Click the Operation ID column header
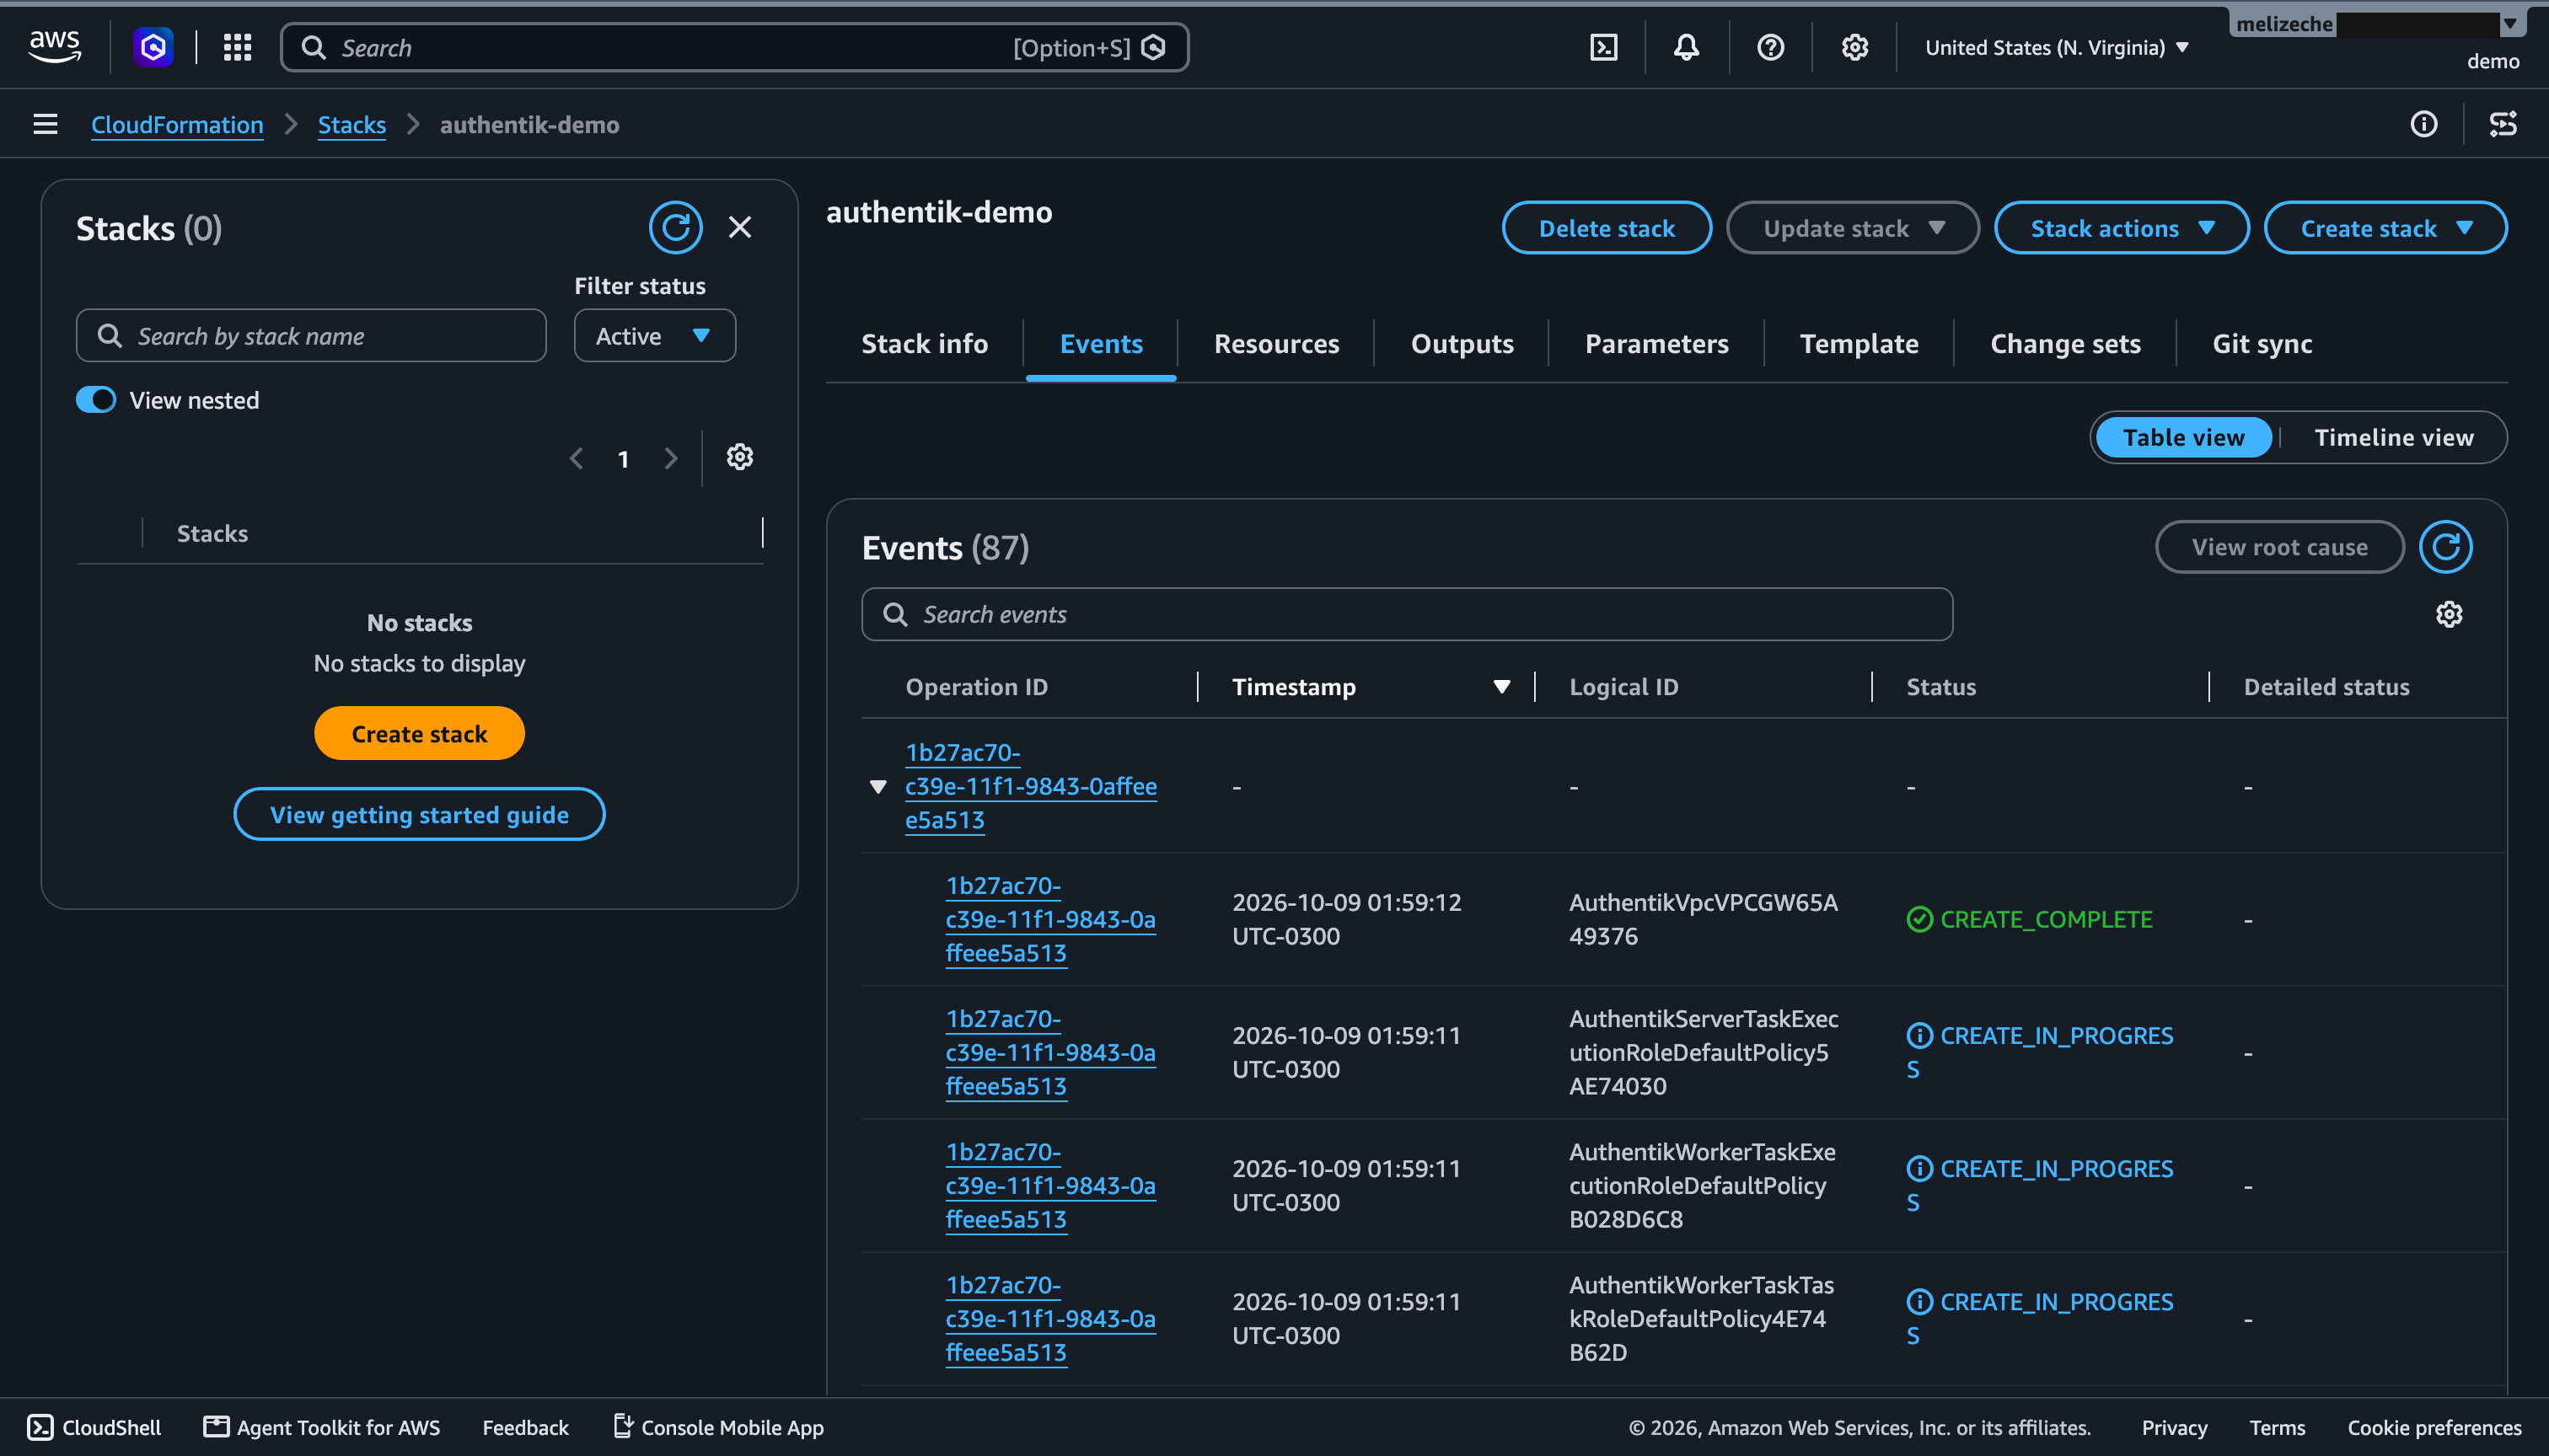This screenshot has width=2549, height=1456. tap(976, 687)
